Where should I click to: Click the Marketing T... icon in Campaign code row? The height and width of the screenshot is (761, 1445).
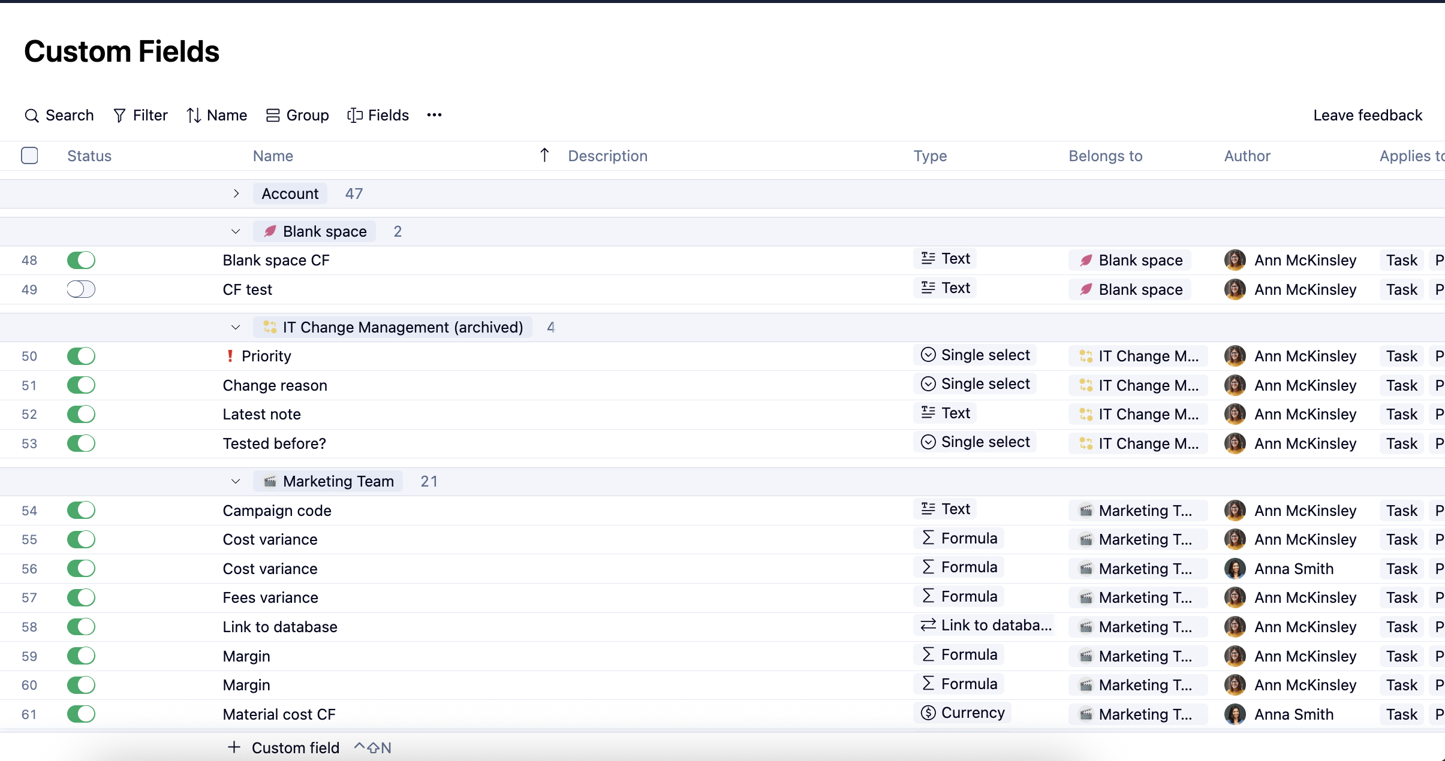[x=1086, y=511]
